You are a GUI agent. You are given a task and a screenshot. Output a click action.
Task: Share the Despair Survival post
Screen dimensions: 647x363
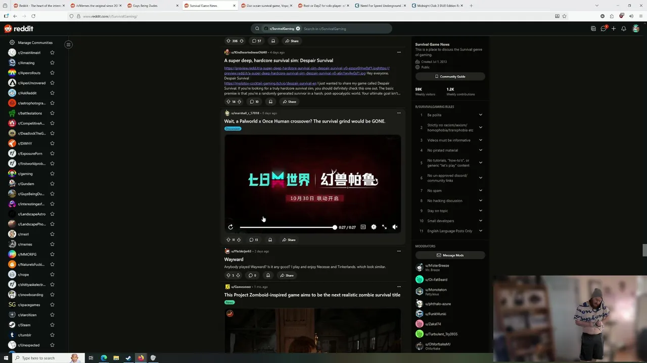tap(290, 102)
